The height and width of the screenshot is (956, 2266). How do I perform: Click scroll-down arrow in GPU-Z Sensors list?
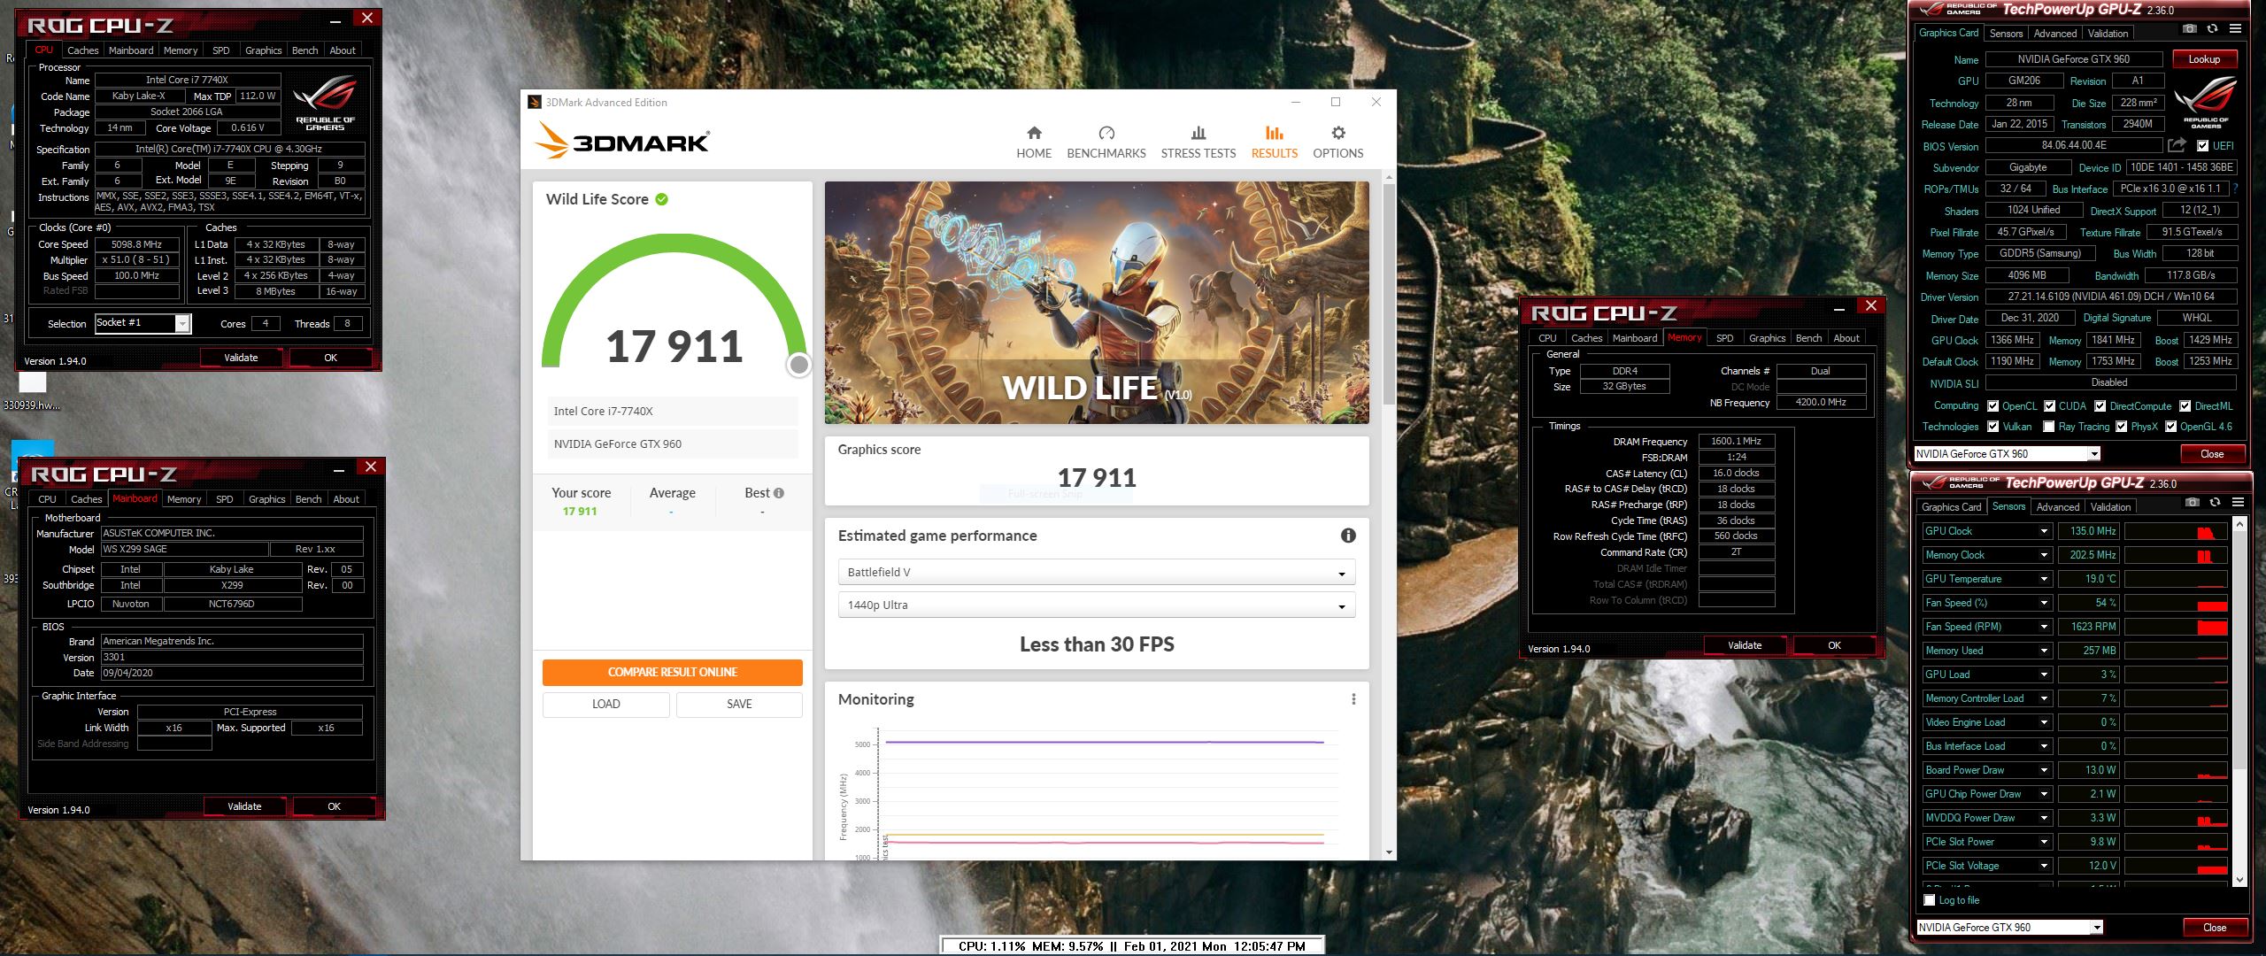(2239, 880)
